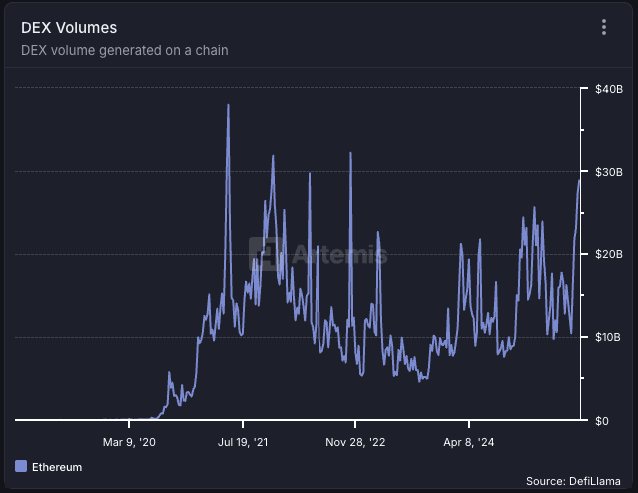638x493 pixels.
Task: Click the DEX Volumes chart title
Action: (69, 28)
